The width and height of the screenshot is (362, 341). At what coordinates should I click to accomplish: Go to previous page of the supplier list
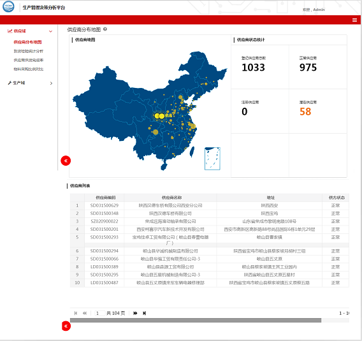(x=85, y=313)
